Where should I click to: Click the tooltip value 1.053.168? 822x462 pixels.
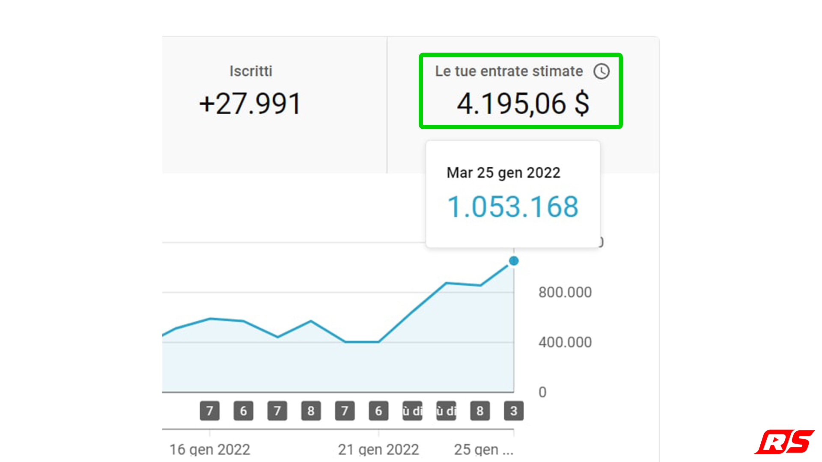(x=513, y=207)
